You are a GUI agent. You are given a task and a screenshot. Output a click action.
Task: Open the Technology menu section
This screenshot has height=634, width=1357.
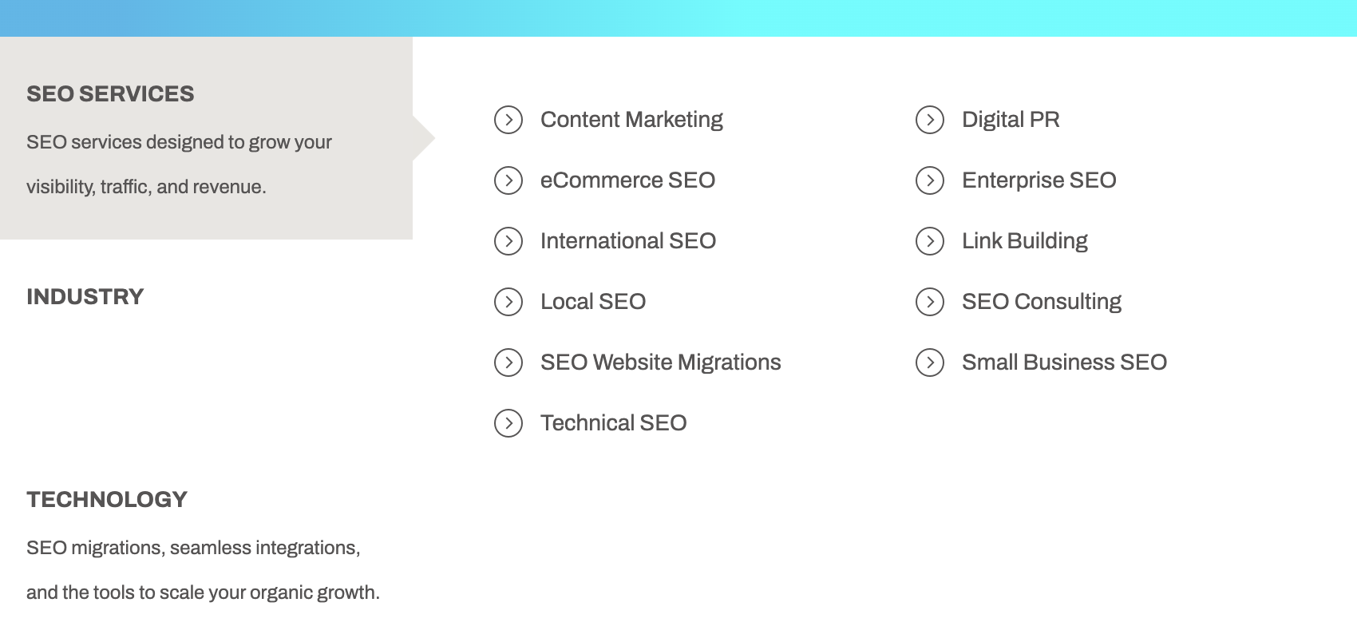click(107, 500)
